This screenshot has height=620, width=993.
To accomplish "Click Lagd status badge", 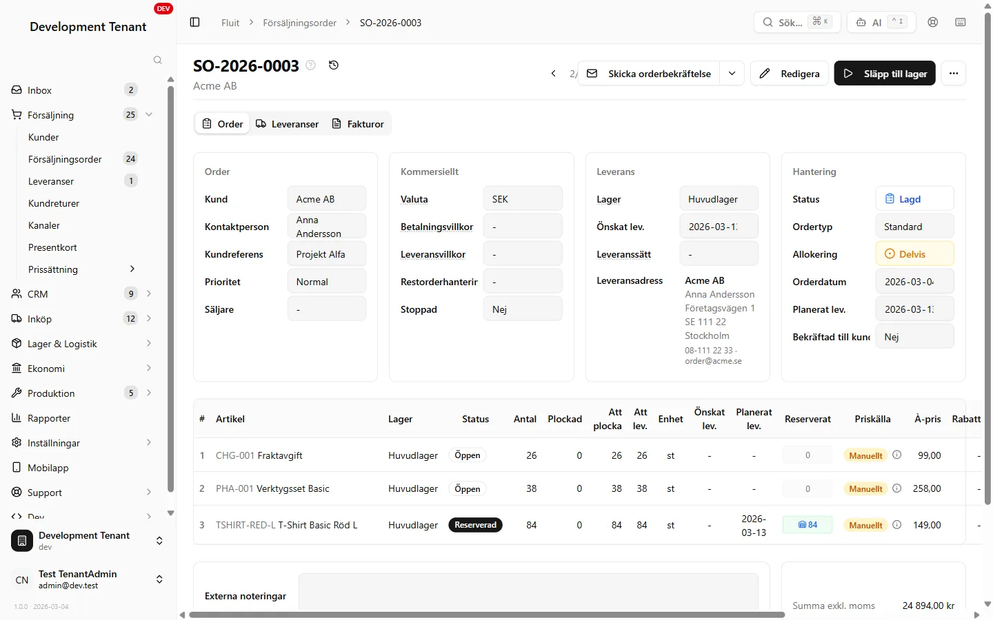I will point(914,198).
